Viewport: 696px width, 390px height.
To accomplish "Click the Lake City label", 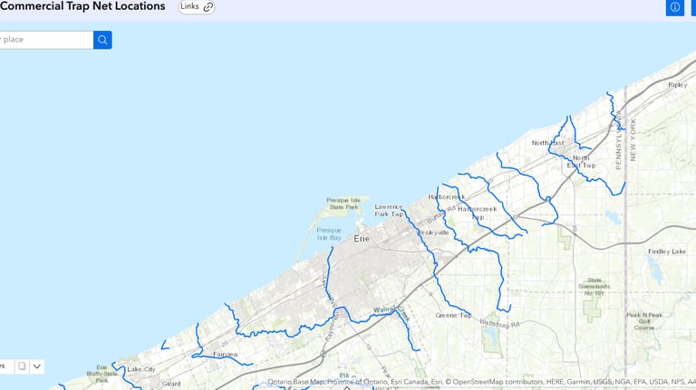I will 141,369.
